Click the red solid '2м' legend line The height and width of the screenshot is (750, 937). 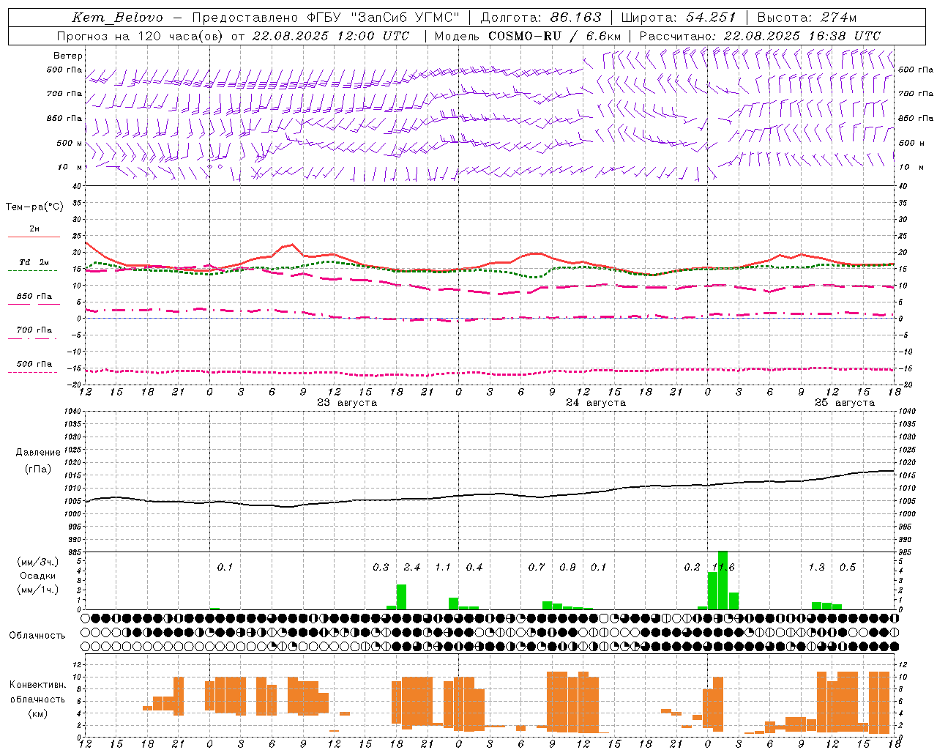(x=34, y=237)
